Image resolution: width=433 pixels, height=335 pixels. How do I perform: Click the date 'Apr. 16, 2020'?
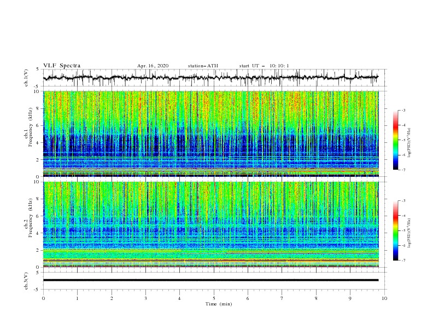(153, 66)
